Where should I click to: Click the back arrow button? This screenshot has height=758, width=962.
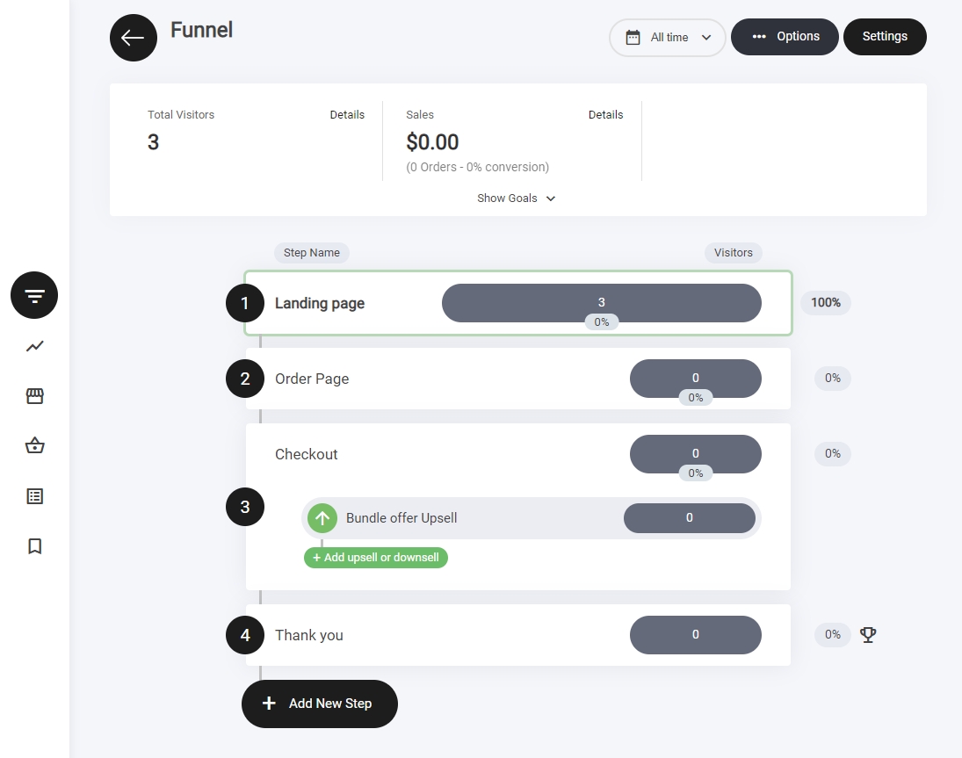(x=134, y=38)
